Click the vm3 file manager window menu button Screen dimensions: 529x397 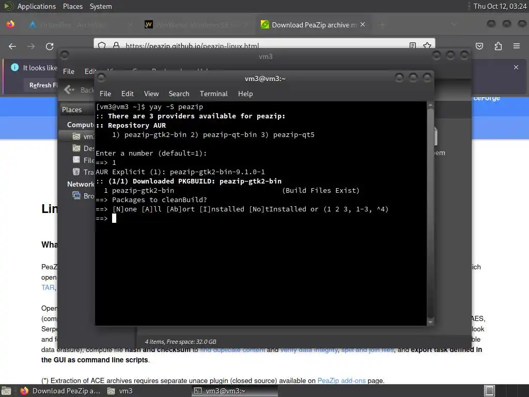tap(64, 55)
